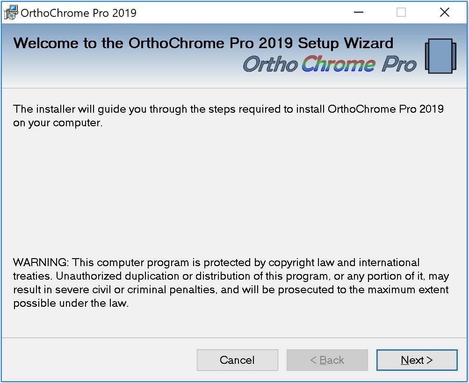Click the rainbow-colored word Chrome in the logo

(338, 64)
